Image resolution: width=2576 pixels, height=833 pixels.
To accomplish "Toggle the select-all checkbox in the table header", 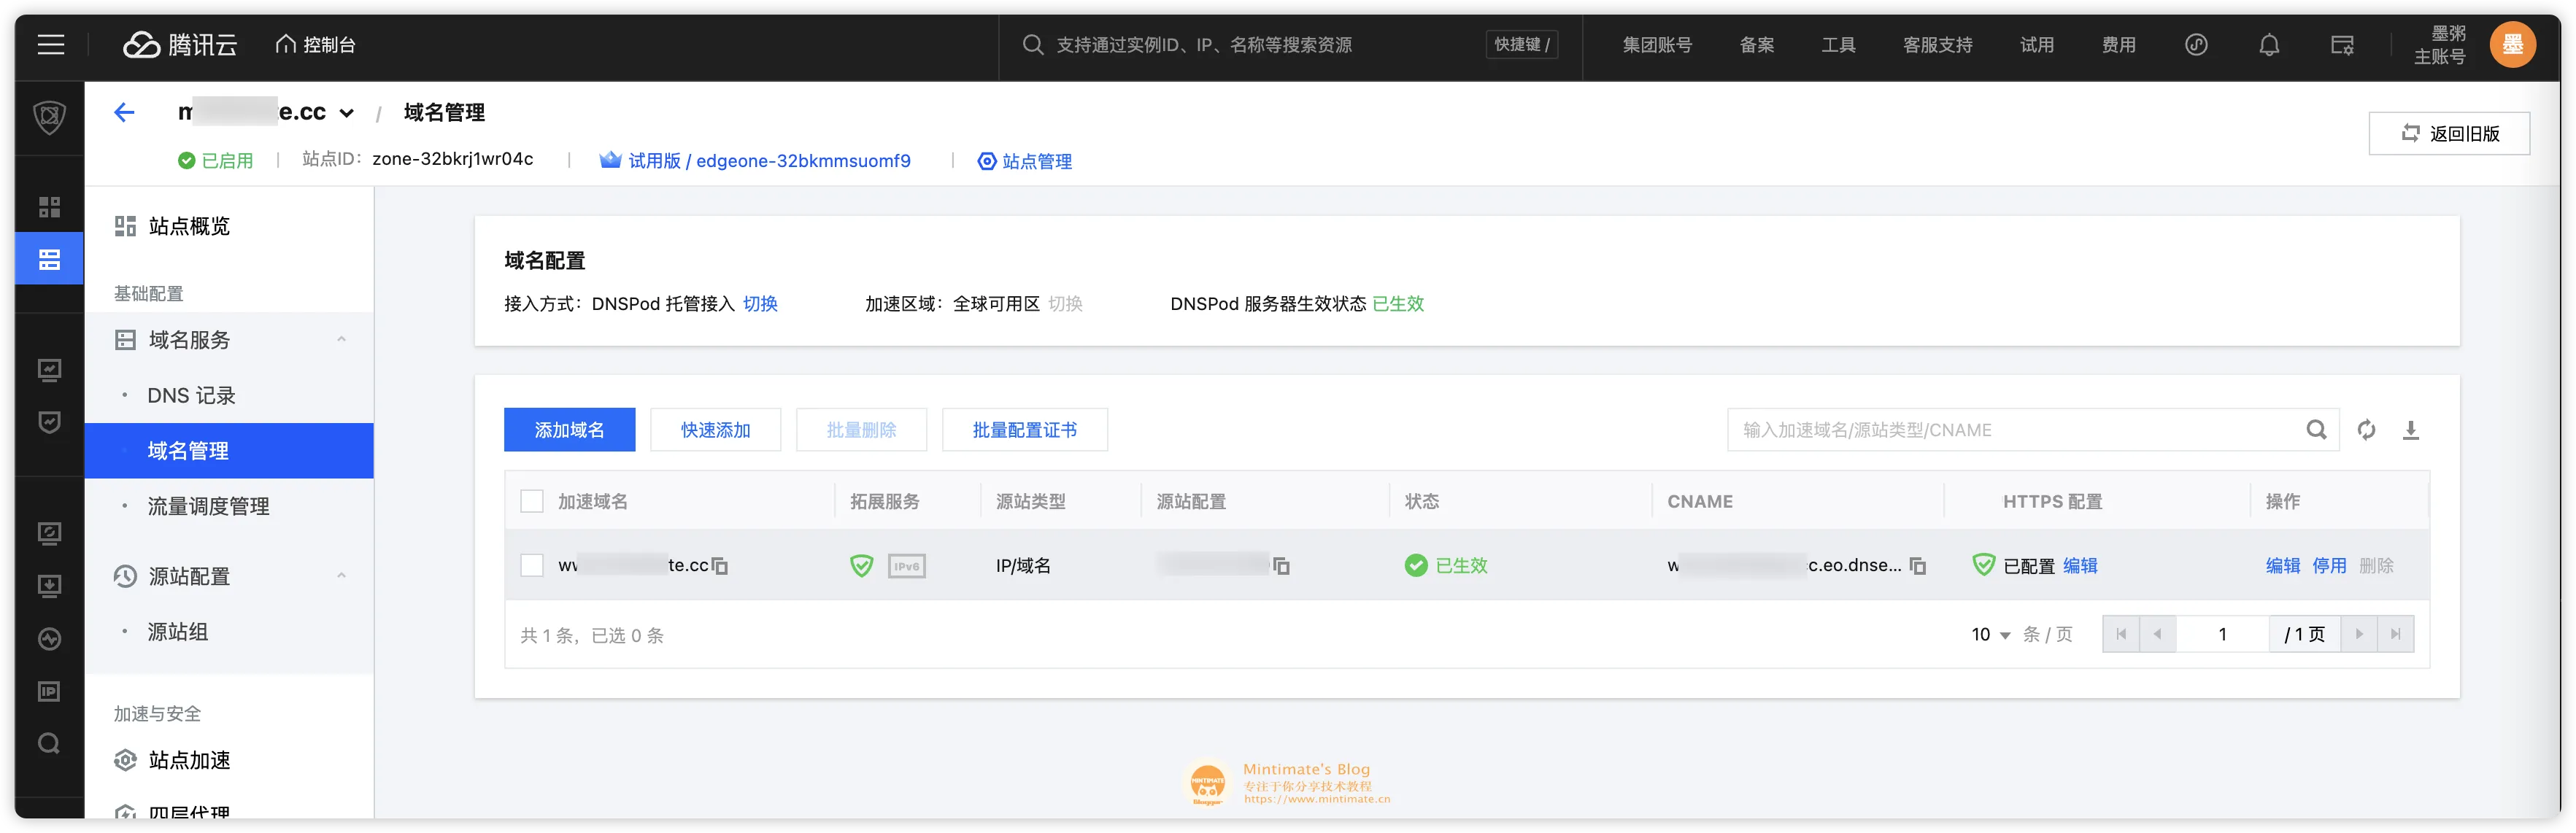I will (x=532, y=501).
